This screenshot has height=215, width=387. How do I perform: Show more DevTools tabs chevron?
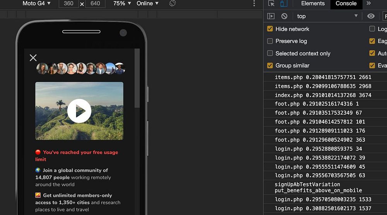point(368,3)
